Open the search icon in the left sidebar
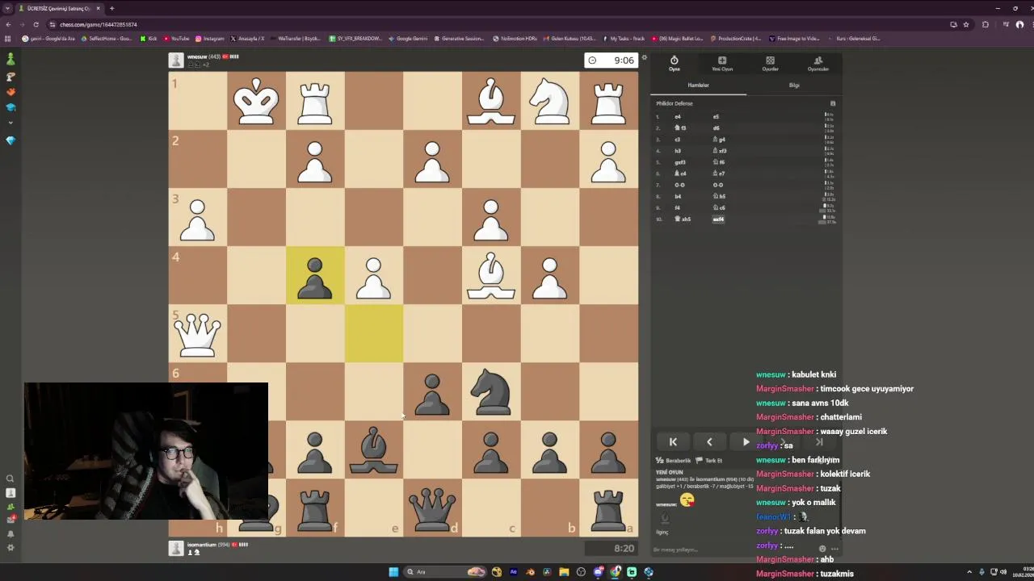The width and height of the screenshot is (1034, 581). [x=11, y=479]
